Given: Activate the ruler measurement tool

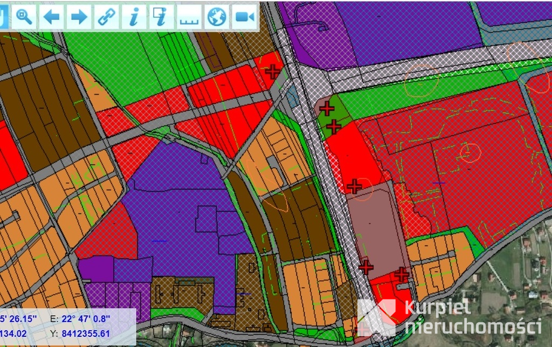Looking at the screenshot, I should (189, 17).
